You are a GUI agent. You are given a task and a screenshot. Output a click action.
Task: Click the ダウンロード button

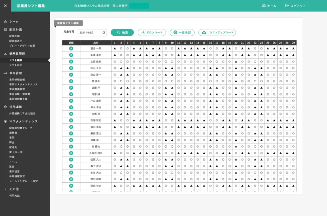(152, 33)
